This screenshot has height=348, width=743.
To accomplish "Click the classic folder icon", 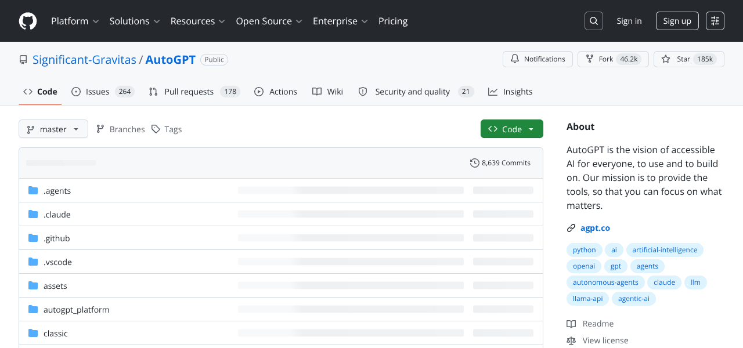I will (33, 333).
